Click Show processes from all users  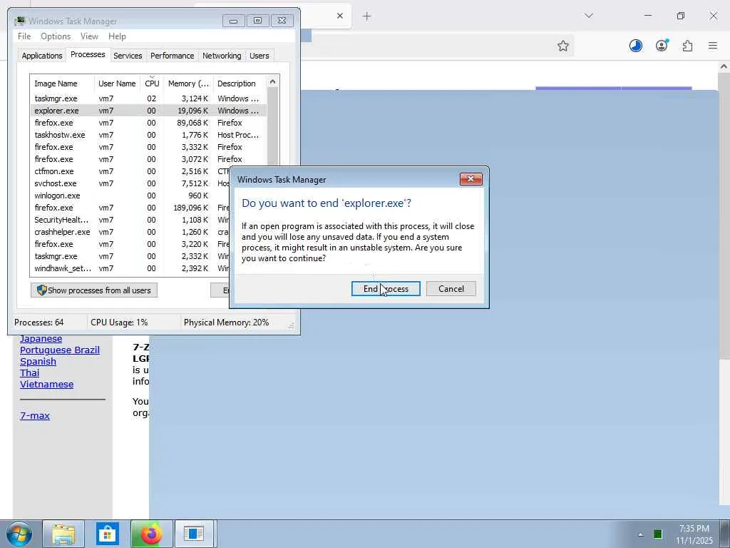point(94,290)
